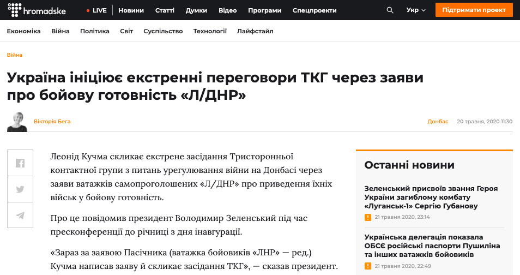Open the search magnifier icon
This screenshot has height=275, width=520.
pos(390,10)
